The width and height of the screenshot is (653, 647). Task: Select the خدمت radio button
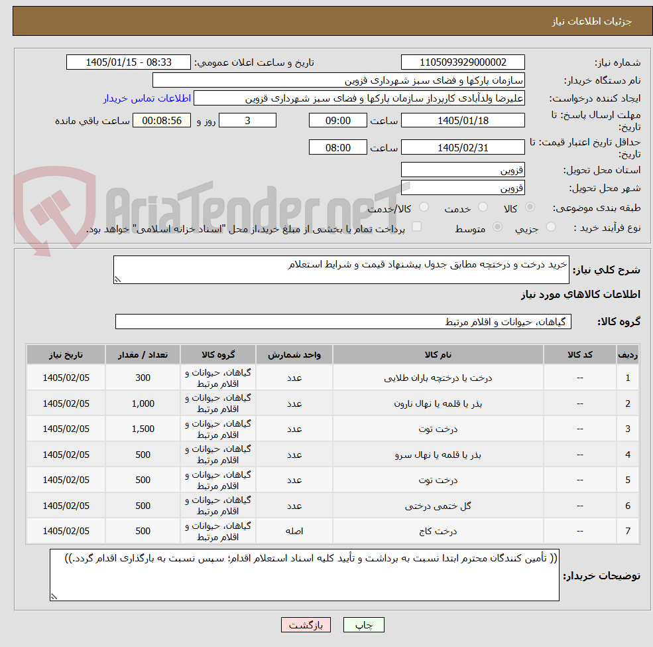pos(483,207)
